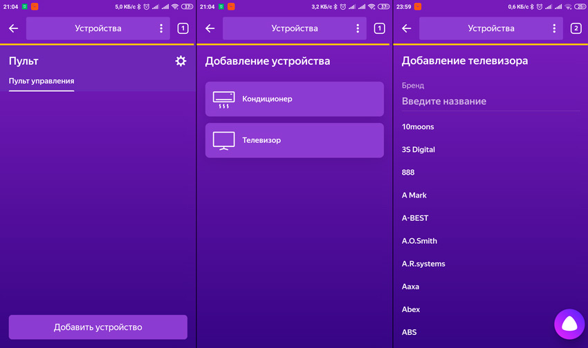Select brand A.O.Smith
The height and width of the screenshot is (348, 588).
pos(419,241)
